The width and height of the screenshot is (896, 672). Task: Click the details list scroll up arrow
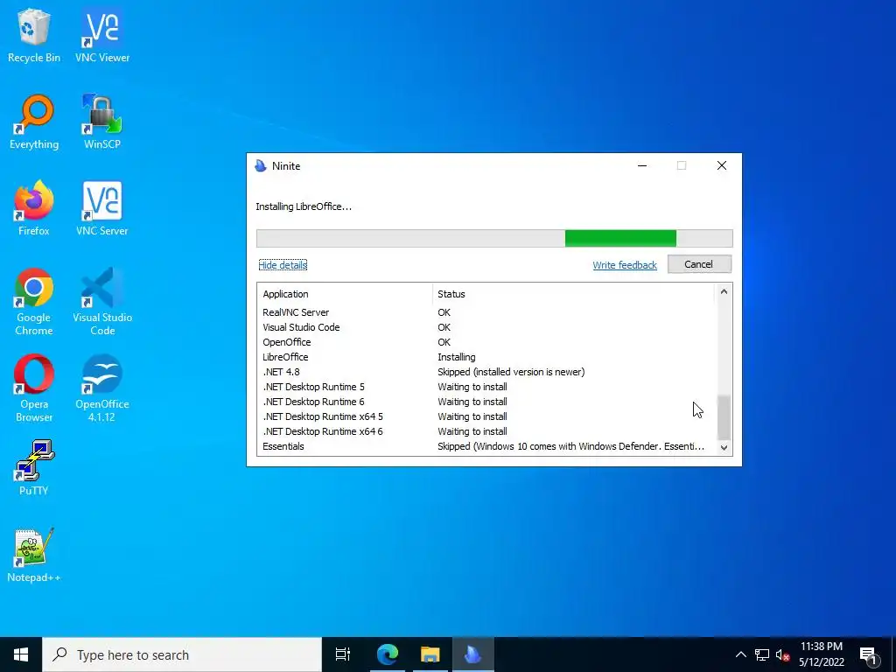(724, 292)
